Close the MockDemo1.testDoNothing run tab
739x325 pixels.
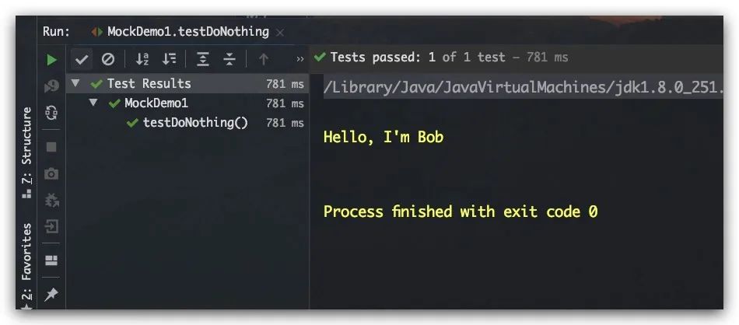pyautogui.click(x=280, y=33)
